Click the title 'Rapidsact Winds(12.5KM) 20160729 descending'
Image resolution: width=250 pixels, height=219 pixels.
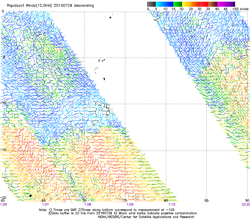[x=50, y=6]
